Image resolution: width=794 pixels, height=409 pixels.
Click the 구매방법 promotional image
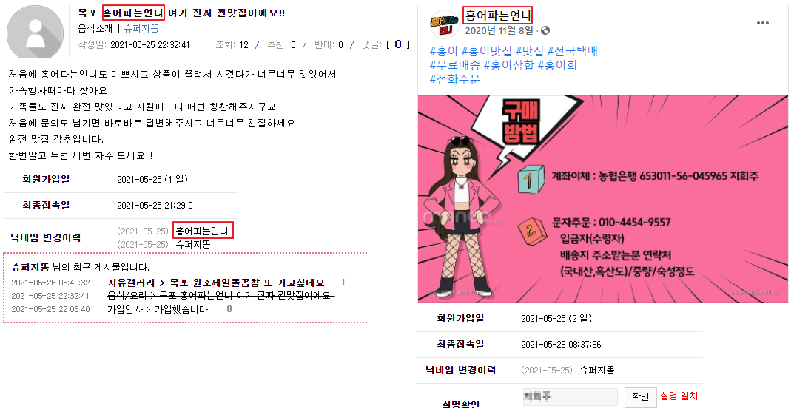602,200
